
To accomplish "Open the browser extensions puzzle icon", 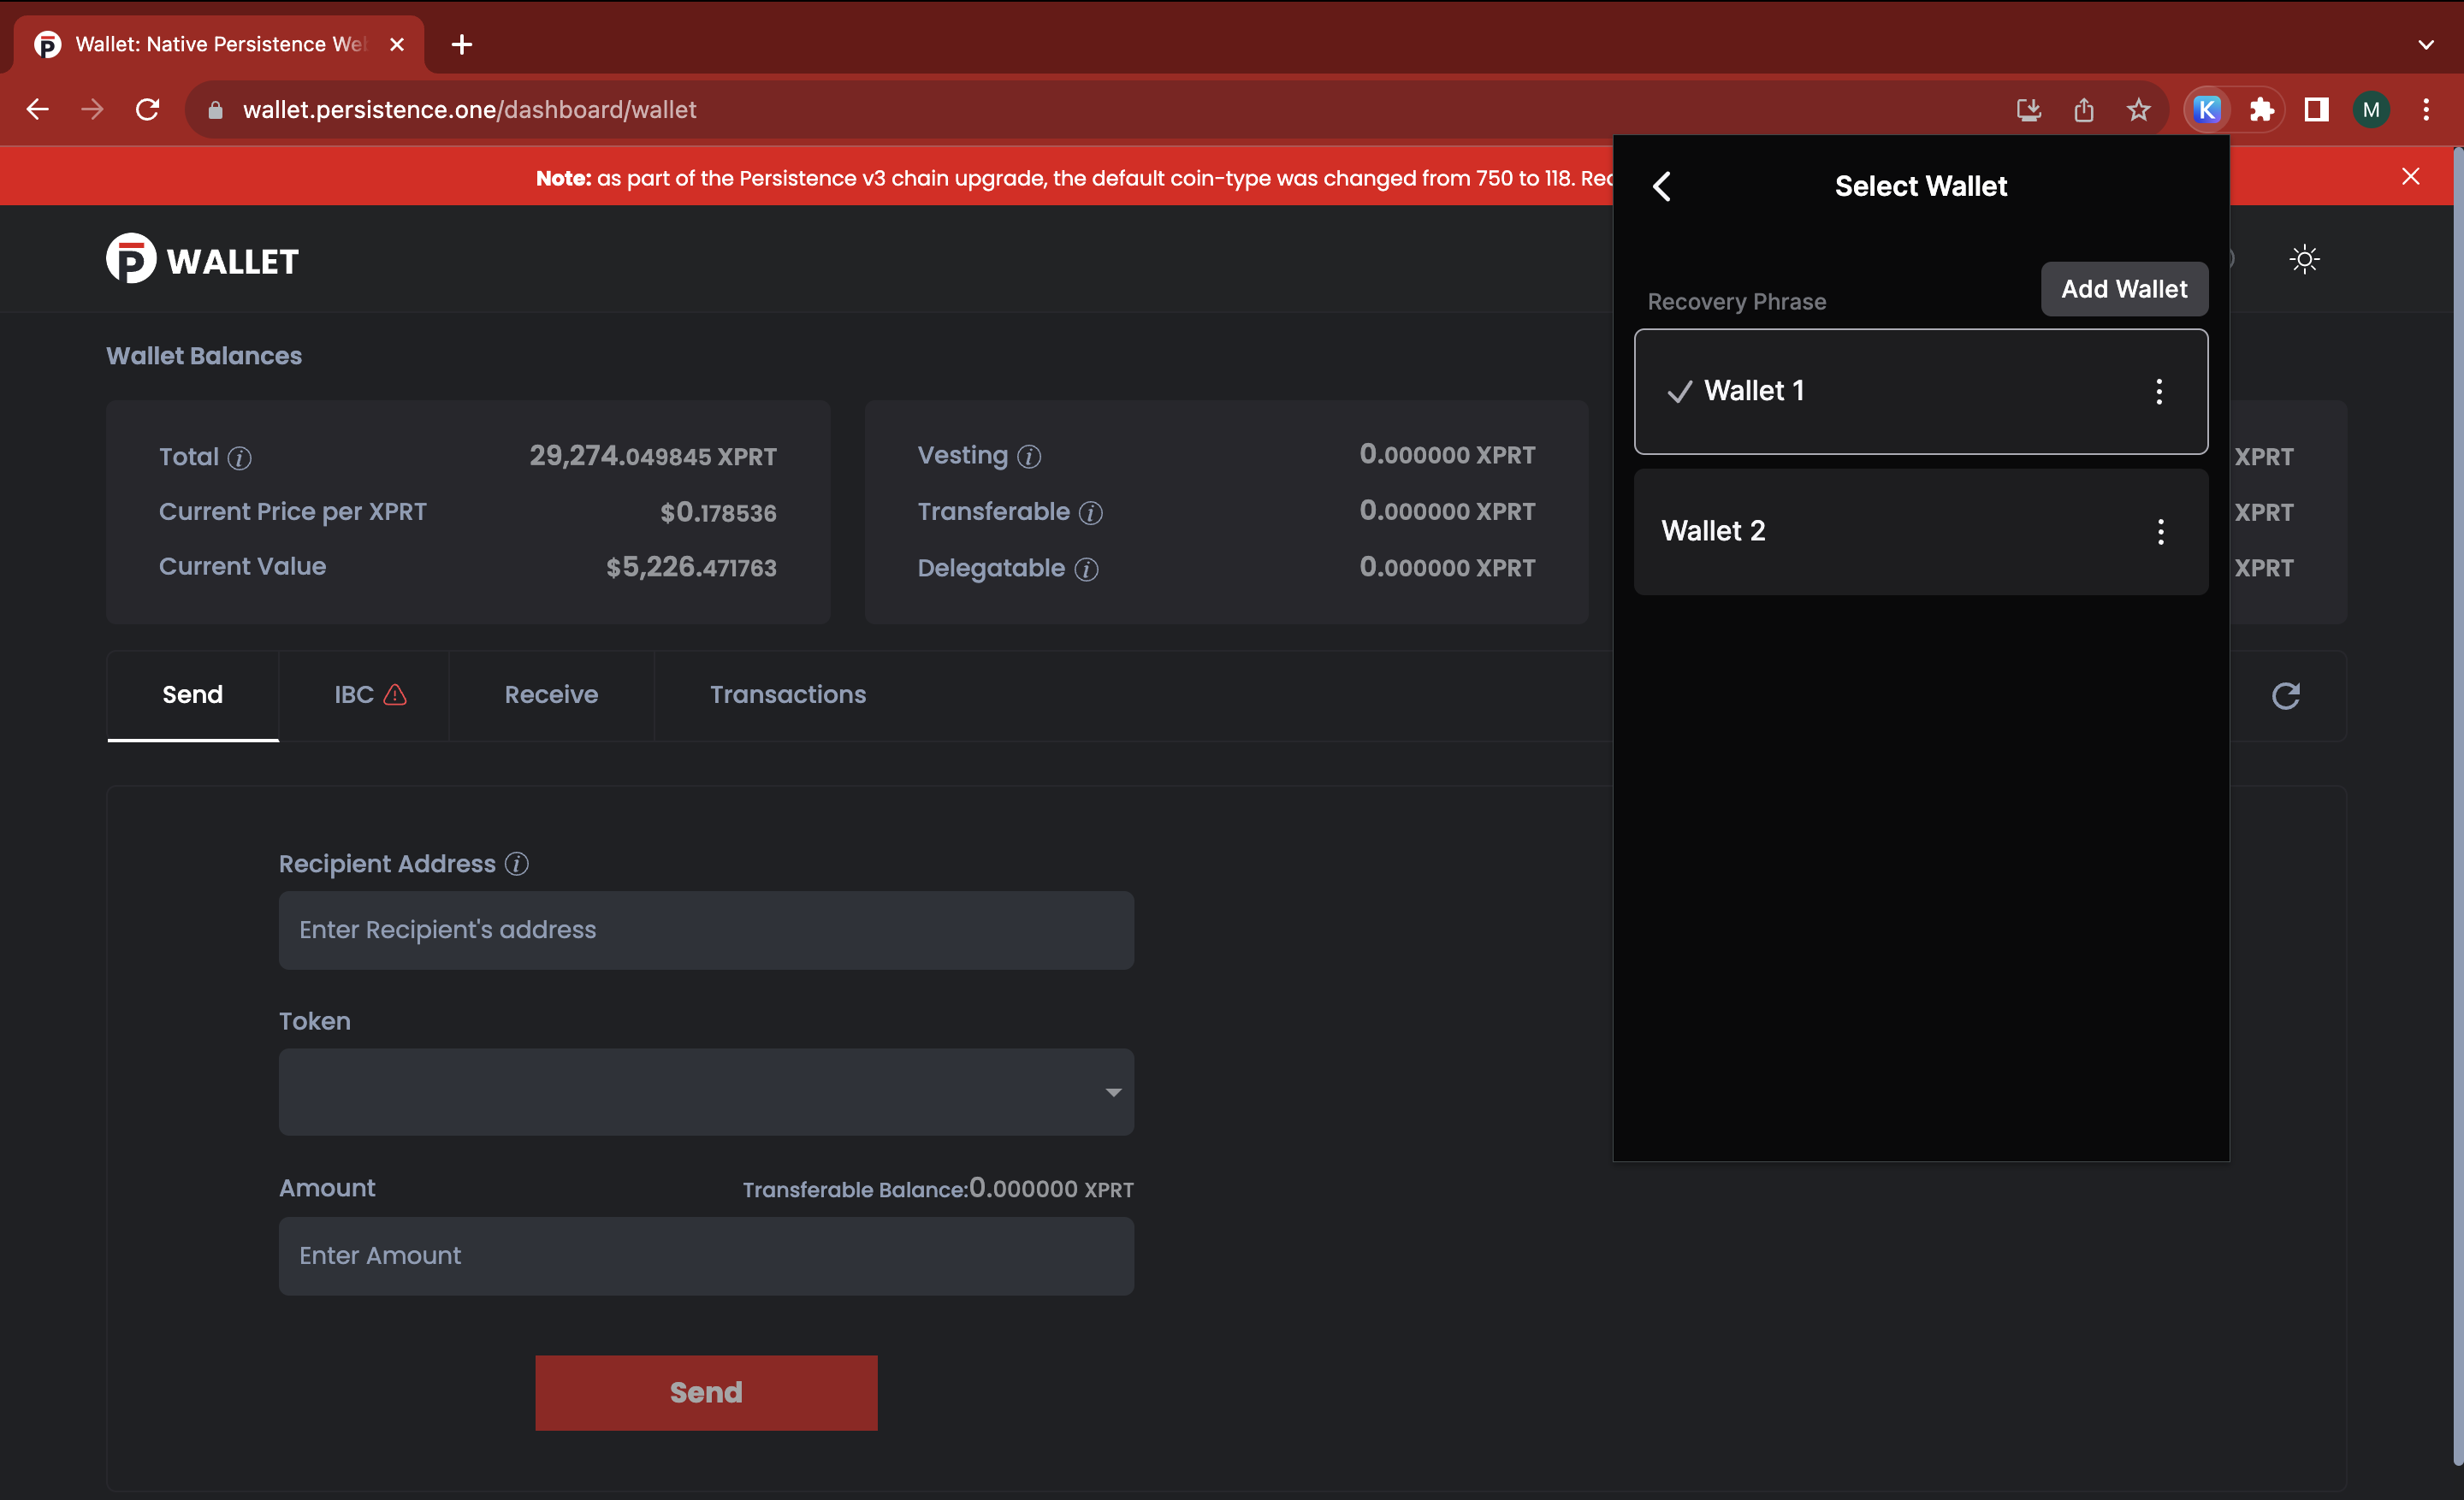I will (2261, 110).
